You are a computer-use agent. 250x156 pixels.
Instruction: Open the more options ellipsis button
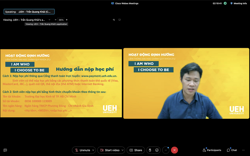(166, 150)
